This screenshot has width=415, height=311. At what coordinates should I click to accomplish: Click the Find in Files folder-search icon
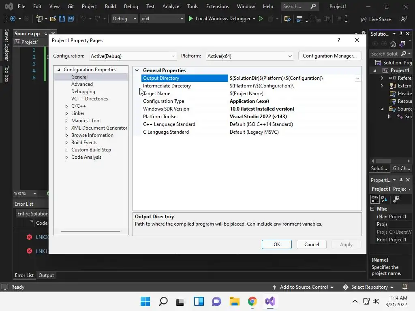(287, 19)
